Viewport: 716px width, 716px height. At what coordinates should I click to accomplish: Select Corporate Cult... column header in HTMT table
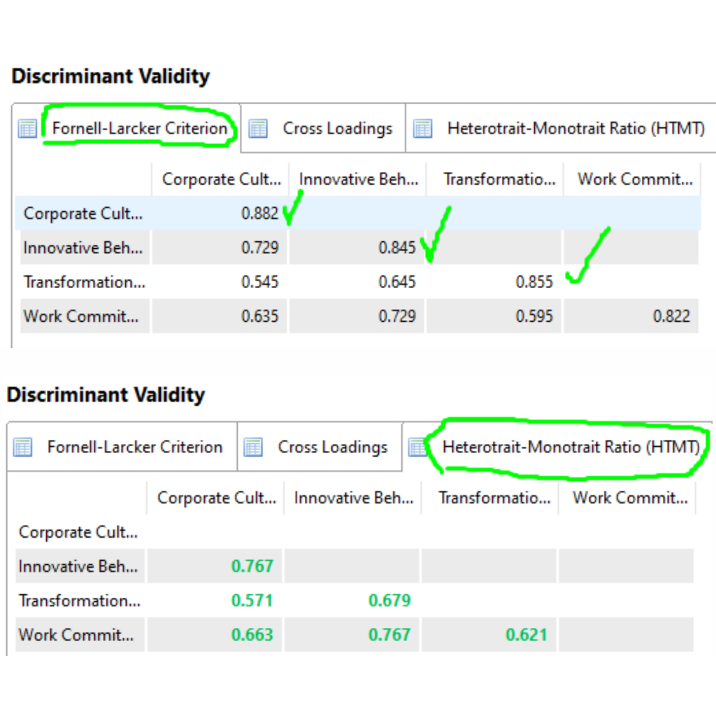(217, 497)
